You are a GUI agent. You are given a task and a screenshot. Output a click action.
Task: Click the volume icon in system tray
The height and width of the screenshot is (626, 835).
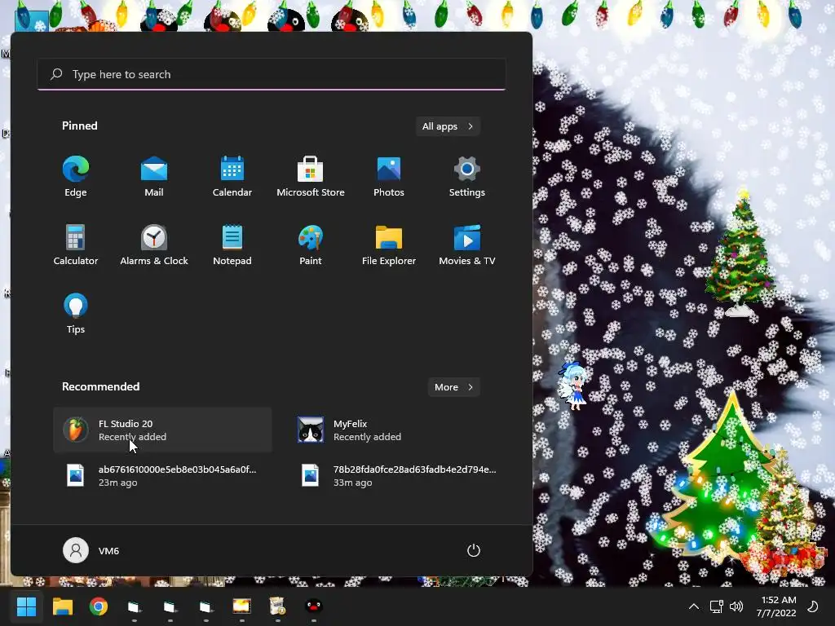pos(736,606)
